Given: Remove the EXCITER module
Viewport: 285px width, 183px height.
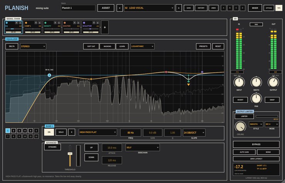Looking at the screenshot, I should pos(78,23).
